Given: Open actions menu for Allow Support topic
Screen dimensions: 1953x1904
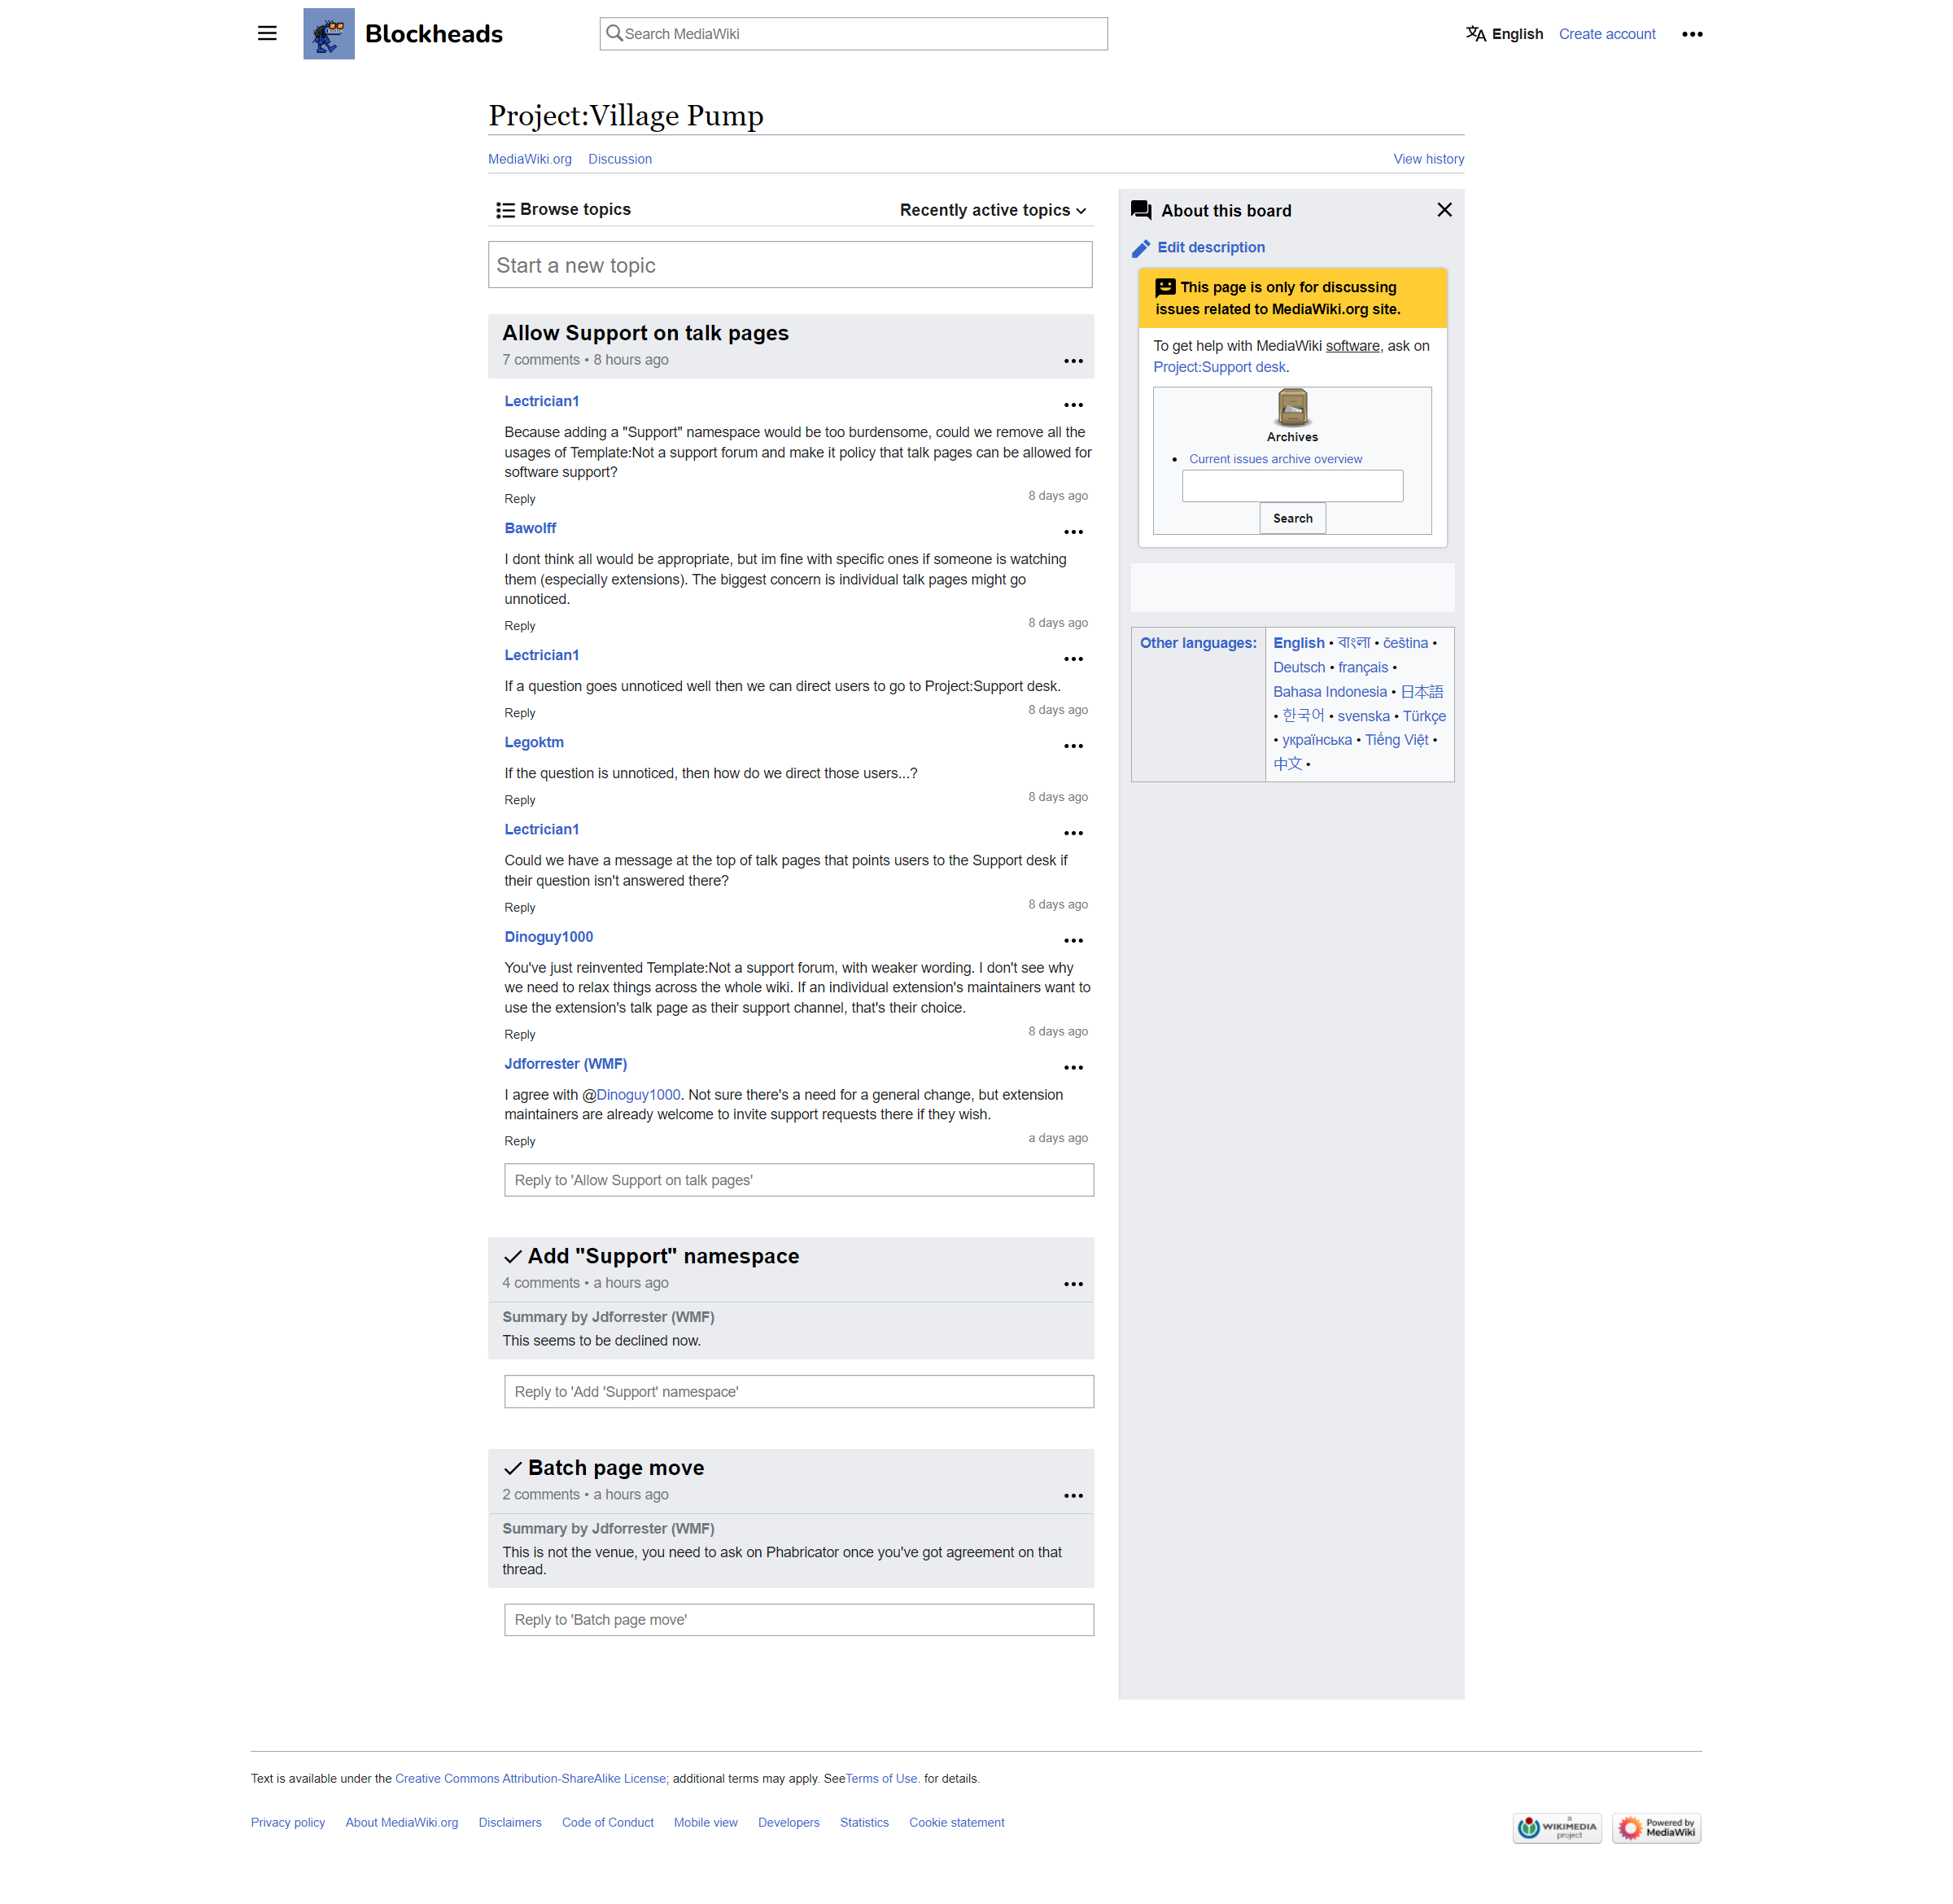Looking at the screenshot, I should pos(1073,361).
